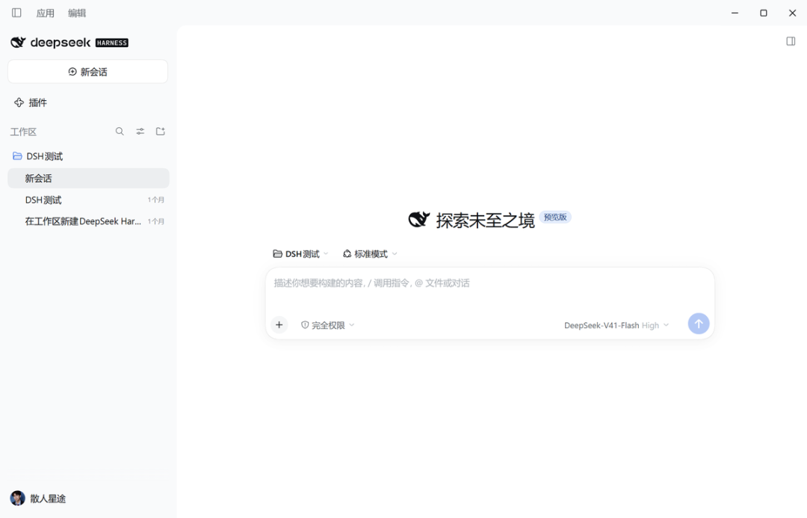
Task: Click the 工作区 section label
Action: (x=23, y=132)
